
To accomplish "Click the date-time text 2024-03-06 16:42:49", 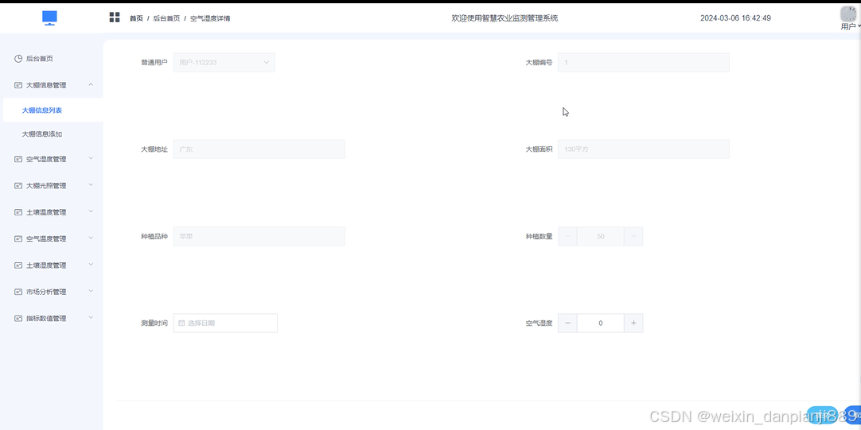I will (x=735, y=18).
